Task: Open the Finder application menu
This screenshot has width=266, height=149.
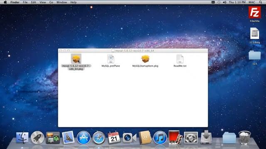Action: pos(15,2)
